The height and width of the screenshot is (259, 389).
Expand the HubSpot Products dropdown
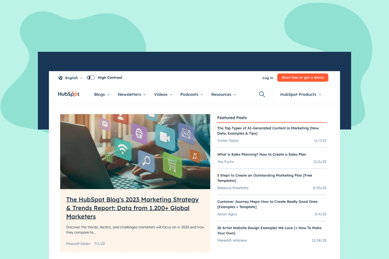(x=301, y=95)
